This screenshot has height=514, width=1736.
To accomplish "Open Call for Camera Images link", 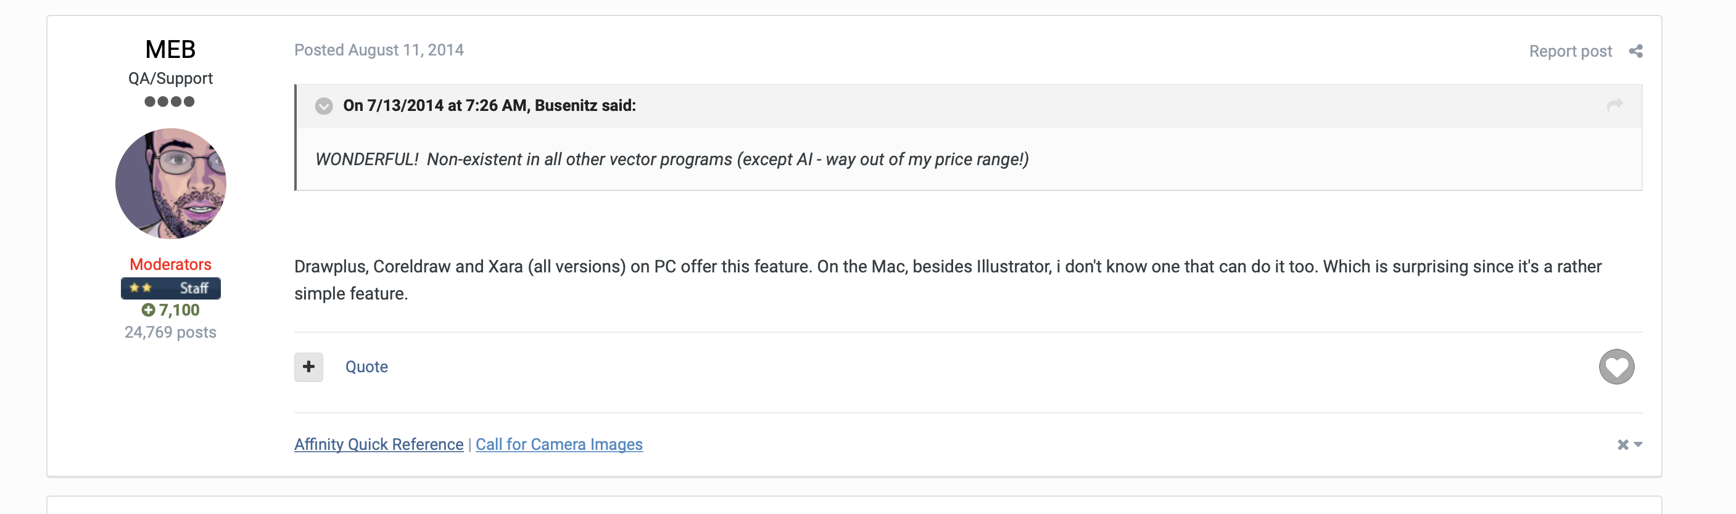I will coord(560,444).
